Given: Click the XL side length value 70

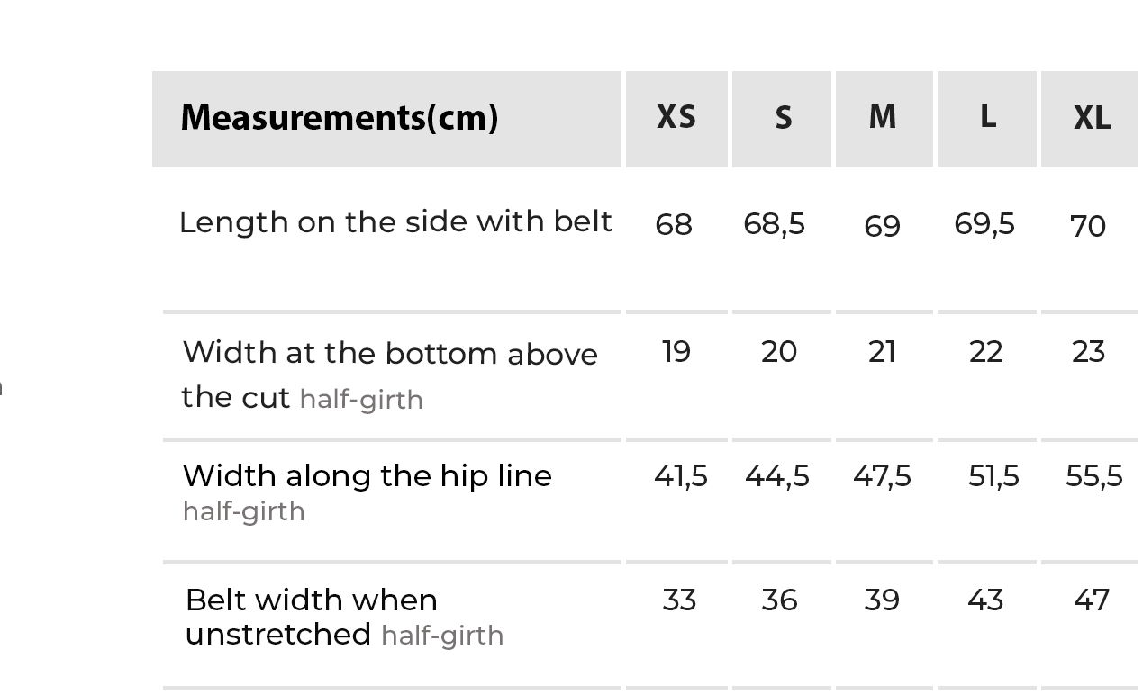Looking at the screenshot, I should tap(1087, 225).
